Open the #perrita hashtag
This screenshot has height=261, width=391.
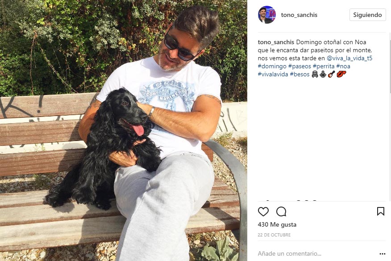(x=324, y=66)
